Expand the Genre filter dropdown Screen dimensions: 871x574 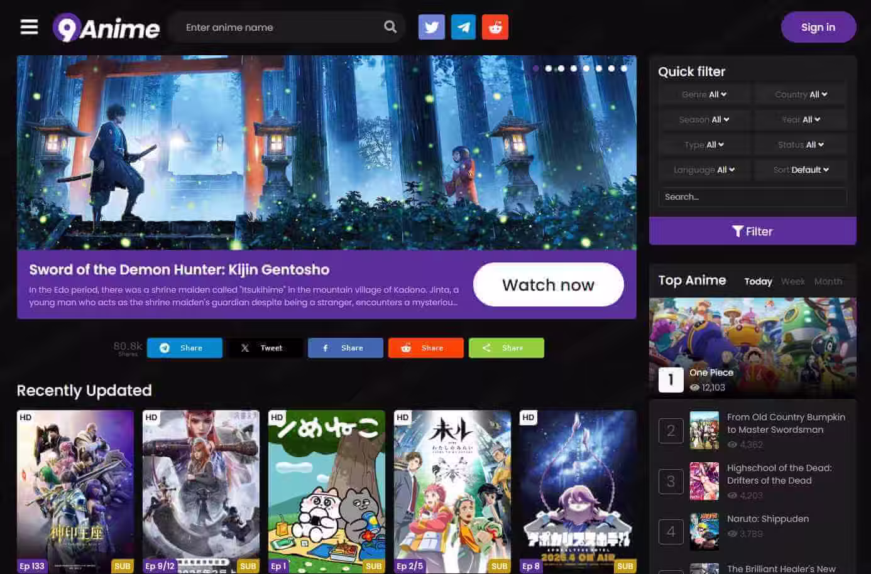click(x=704, y=94)
